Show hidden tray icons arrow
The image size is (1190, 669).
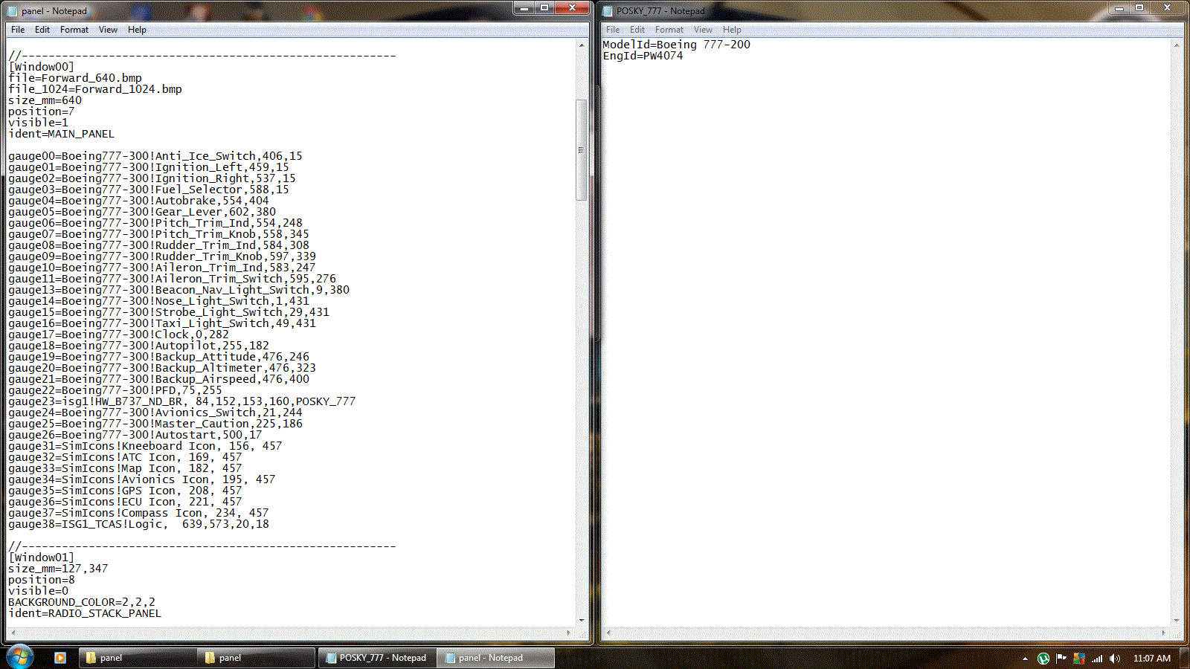click(x=1025, y=659)
